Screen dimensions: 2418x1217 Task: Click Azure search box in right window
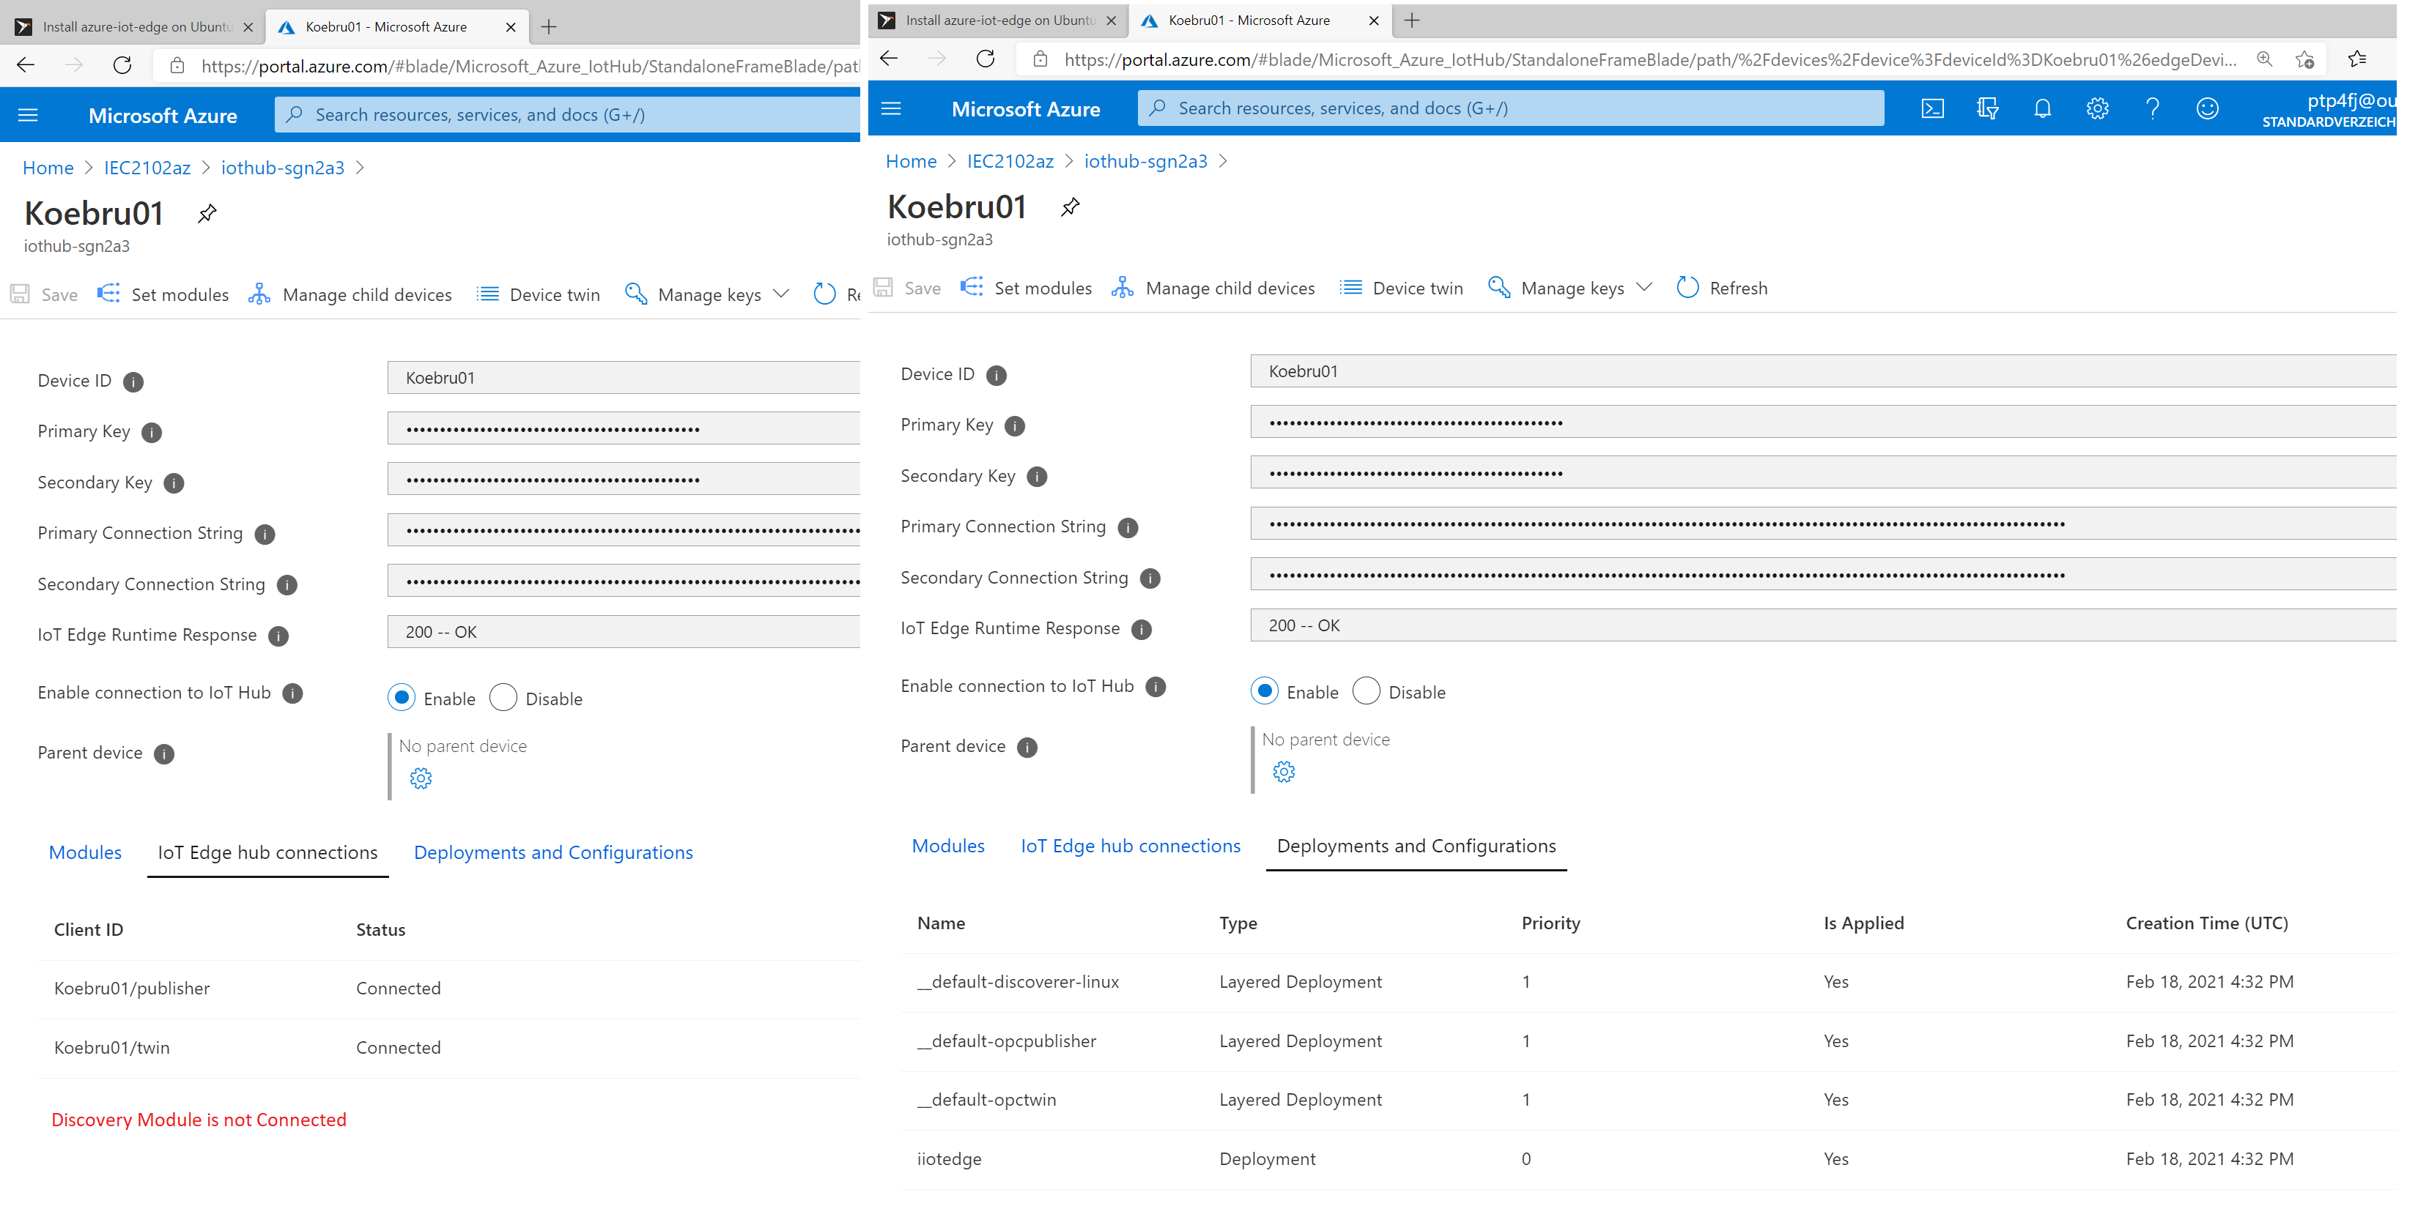click(x=1510, y=109)
